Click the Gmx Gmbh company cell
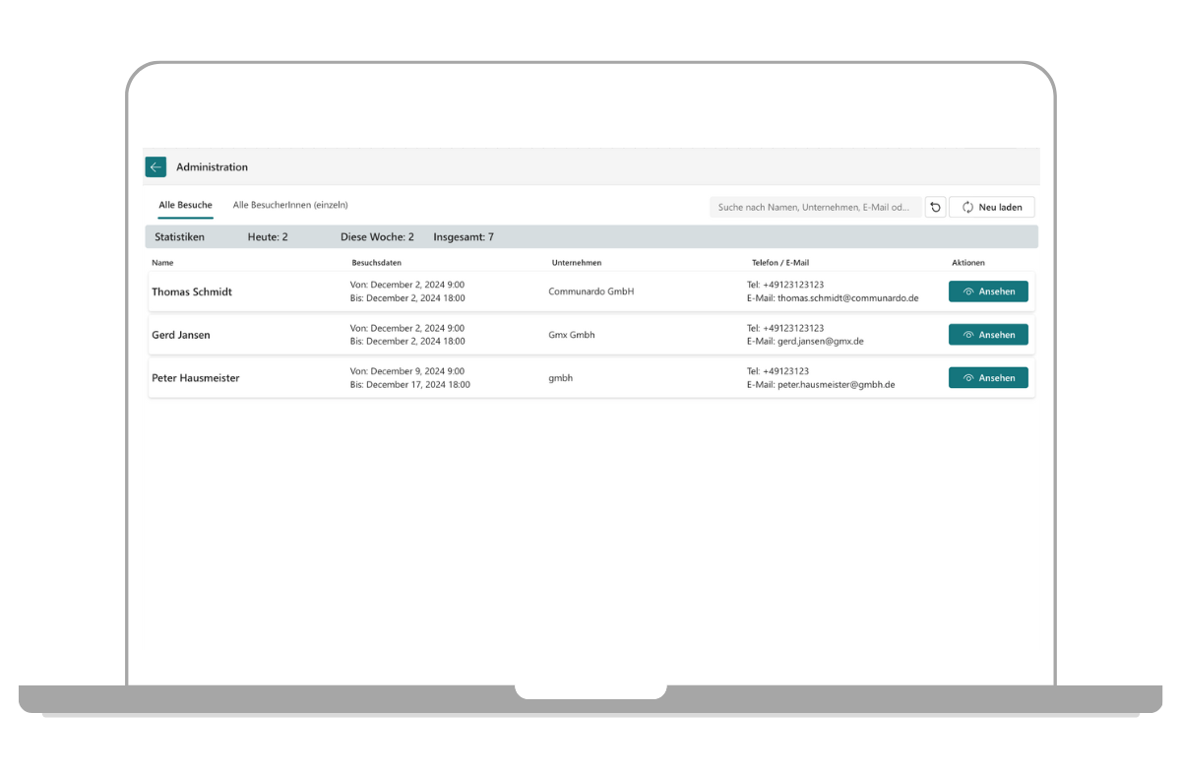Screen dimensions: 1181x778 pos(572,335)
